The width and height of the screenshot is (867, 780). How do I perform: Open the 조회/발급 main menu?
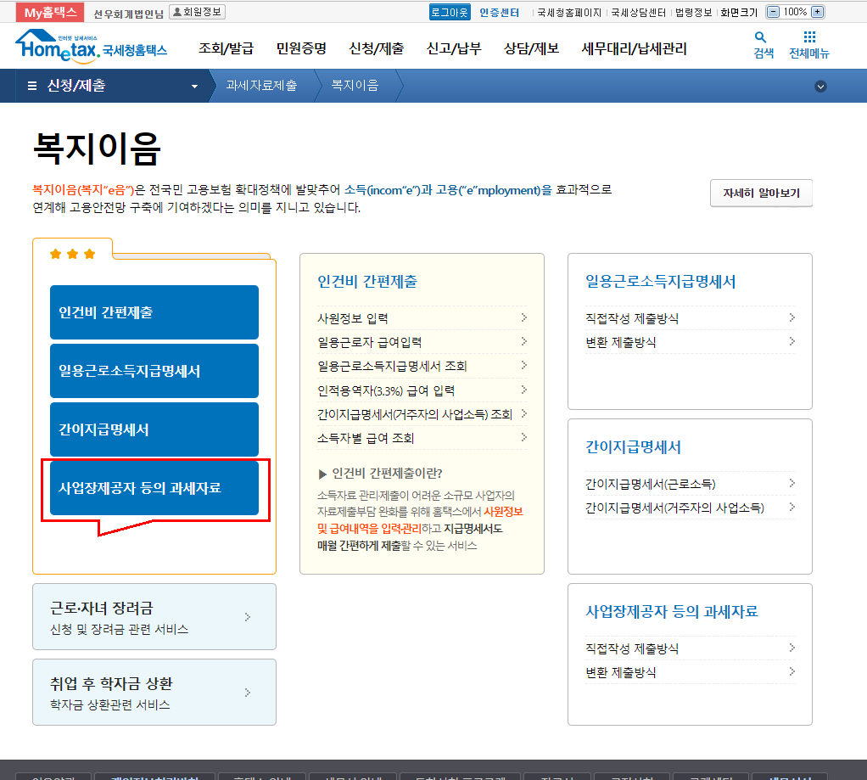pos(226,48)
